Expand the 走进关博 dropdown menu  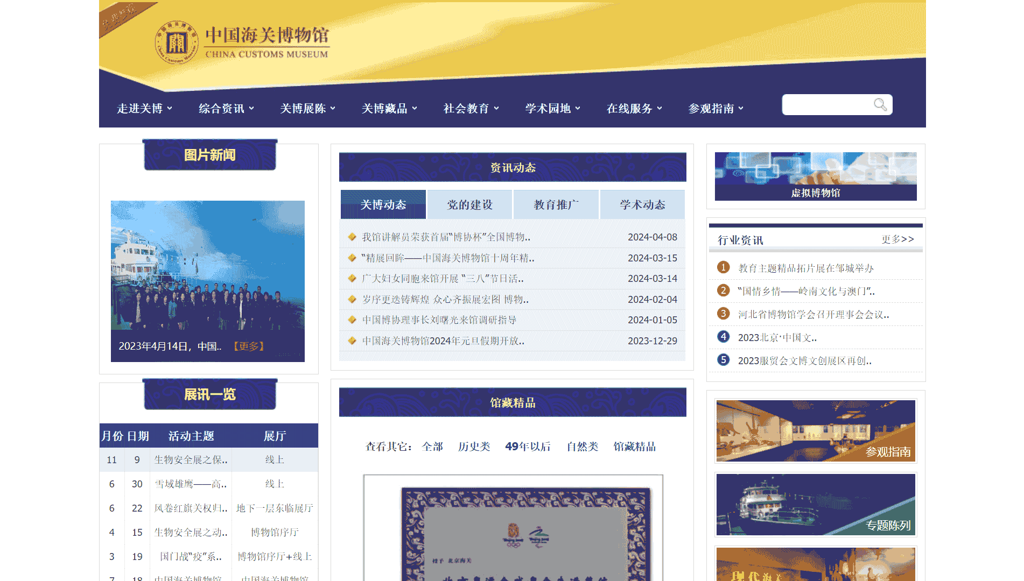[144, 109]
